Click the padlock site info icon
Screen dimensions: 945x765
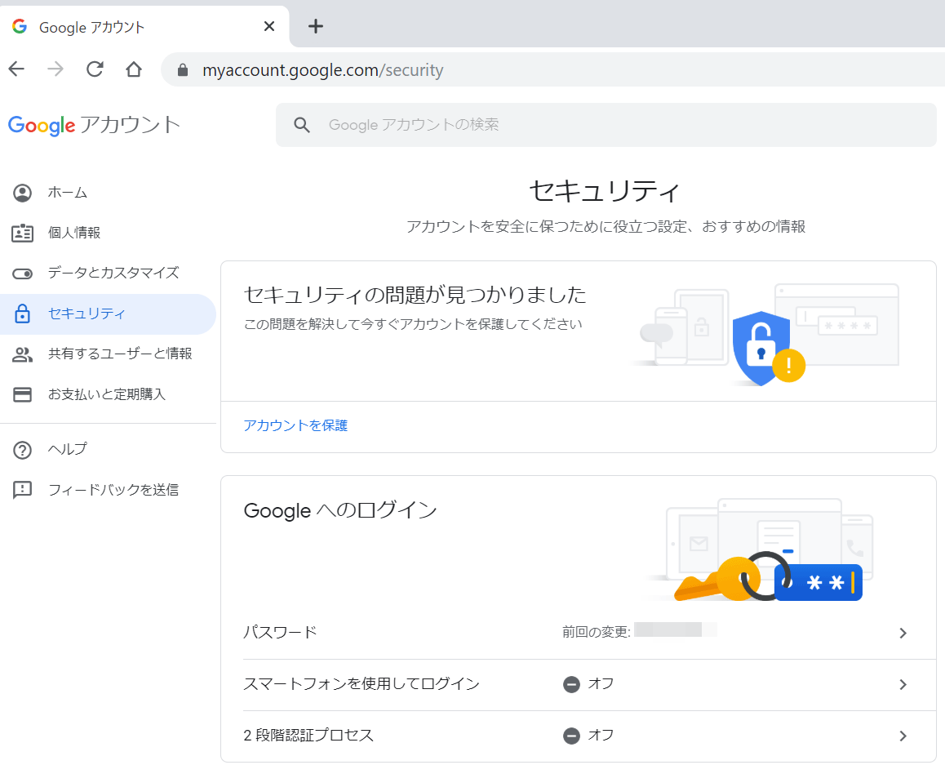[183, 70]
